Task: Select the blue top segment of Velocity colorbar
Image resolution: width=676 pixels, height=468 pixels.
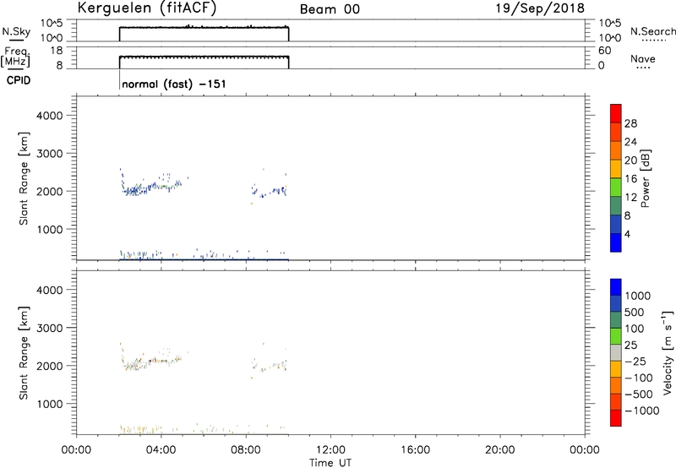Action: [616, 287]
